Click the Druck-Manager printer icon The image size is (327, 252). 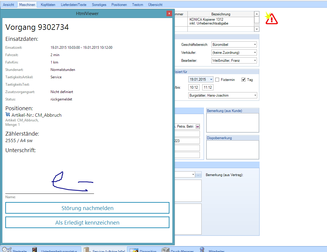click(x=165, y=250)
